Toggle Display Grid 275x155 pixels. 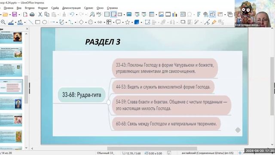[107, 14]
